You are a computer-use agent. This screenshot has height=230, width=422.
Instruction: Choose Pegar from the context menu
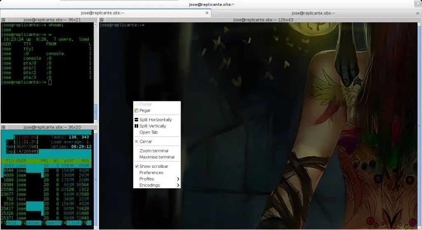(x=157, y=110)
